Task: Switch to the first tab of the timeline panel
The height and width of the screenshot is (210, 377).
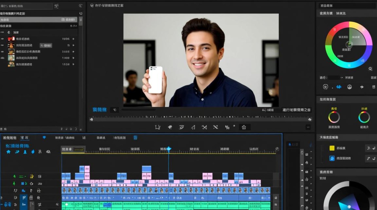Action: click(x=10, y=138)
